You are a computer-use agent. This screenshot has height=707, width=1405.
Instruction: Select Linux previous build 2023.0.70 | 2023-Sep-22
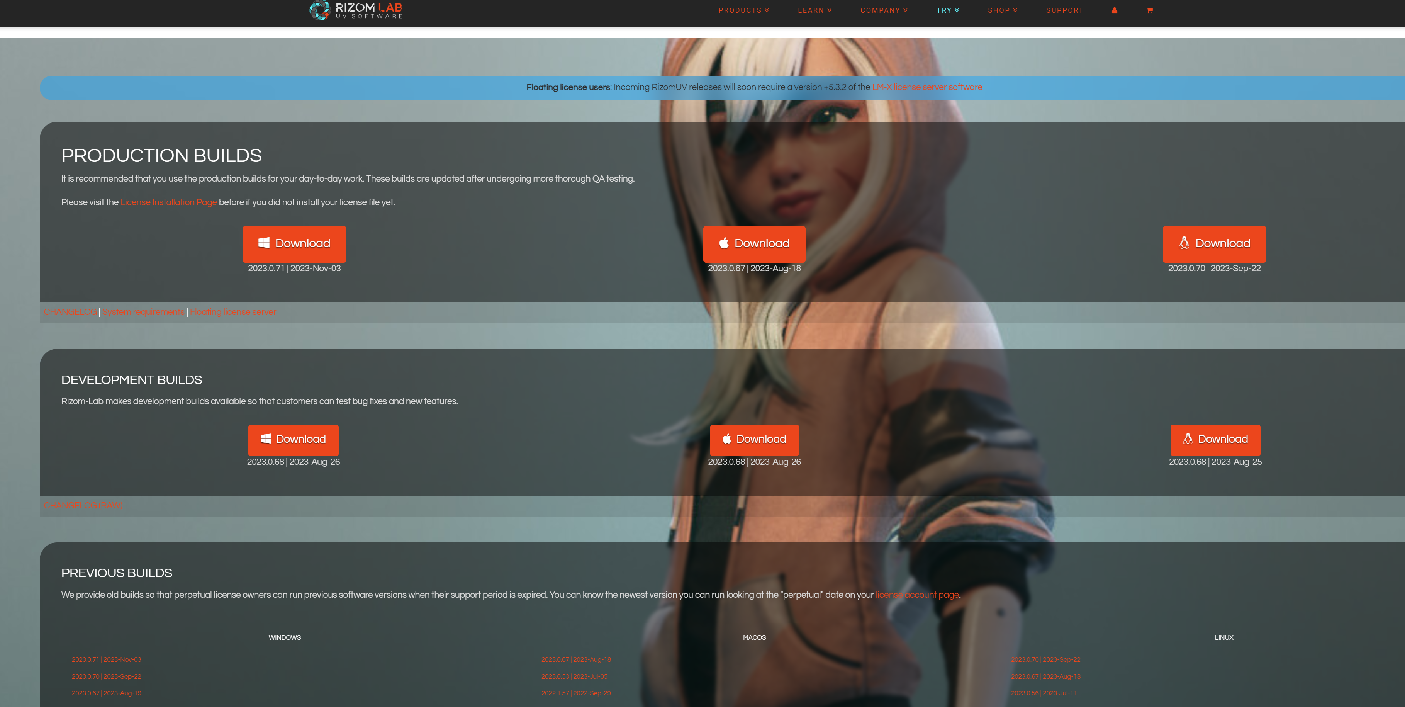[x=1045, y=659]
